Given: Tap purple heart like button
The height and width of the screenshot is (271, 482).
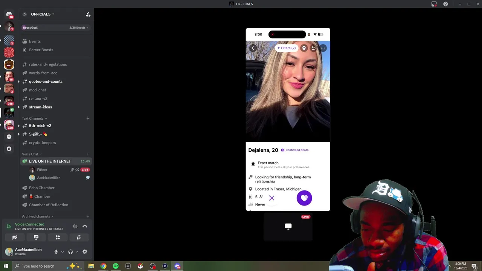Looking at the screenshot, I should coord(304,198).
